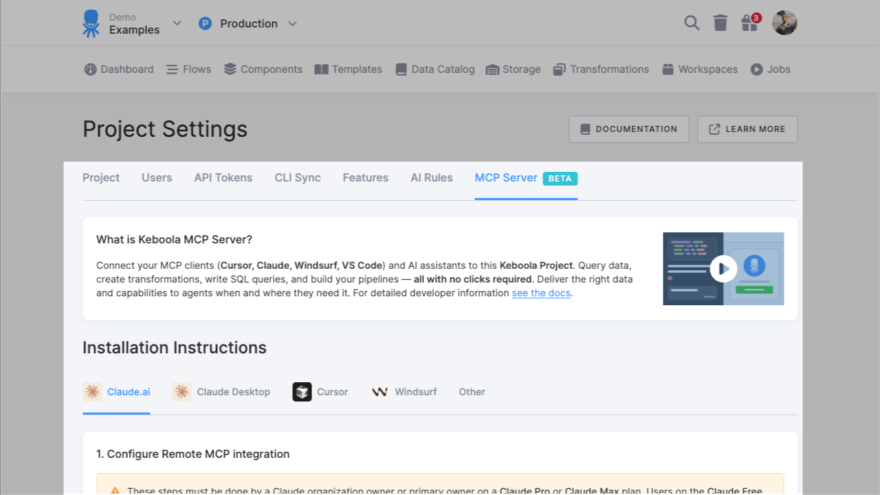Open the Production branch selector
880x495 pixels.
coord(247,23)
